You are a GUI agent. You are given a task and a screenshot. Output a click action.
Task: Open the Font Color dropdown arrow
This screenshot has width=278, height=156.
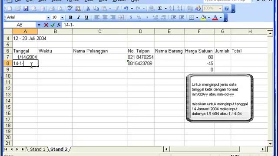pos(221,17)
